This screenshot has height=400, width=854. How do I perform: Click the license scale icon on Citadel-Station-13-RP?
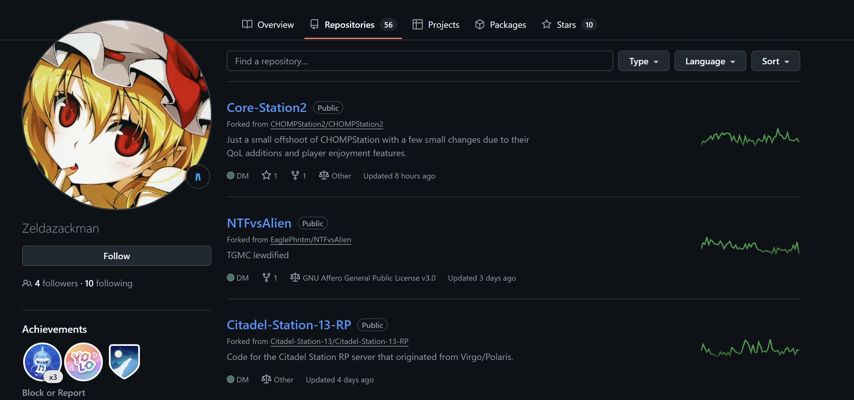[x=266, y=380]
